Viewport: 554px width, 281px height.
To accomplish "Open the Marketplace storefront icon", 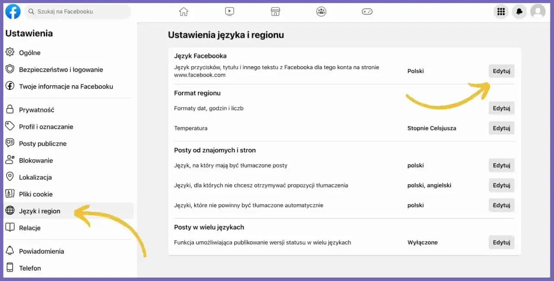I will [275, 12].
